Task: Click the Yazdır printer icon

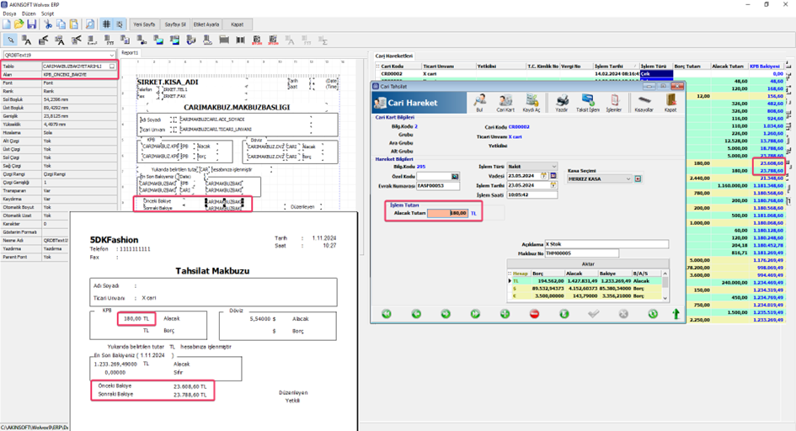Action: pos(562,103)
